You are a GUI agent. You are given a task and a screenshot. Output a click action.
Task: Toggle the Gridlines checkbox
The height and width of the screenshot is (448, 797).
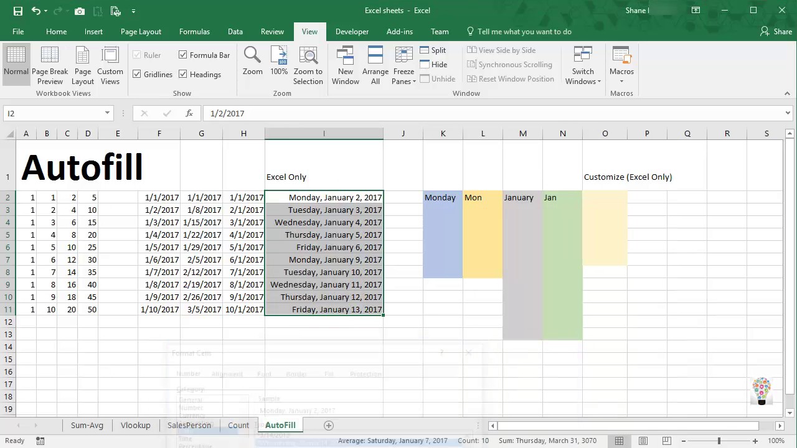[137, 74]
